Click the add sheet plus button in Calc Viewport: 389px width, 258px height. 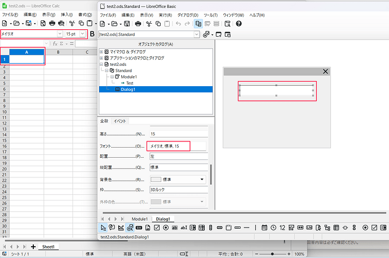33,247
